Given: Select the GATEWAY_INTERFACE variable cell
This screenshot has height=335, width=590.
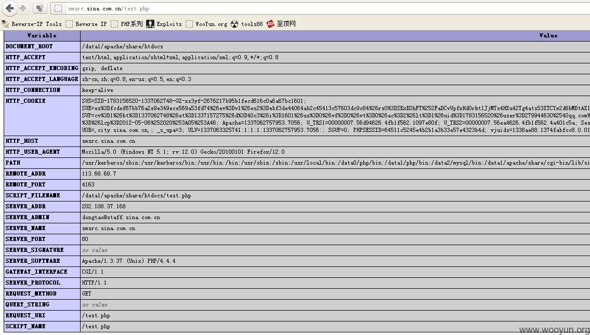Looking at the screenshot, I should [42, 272].
